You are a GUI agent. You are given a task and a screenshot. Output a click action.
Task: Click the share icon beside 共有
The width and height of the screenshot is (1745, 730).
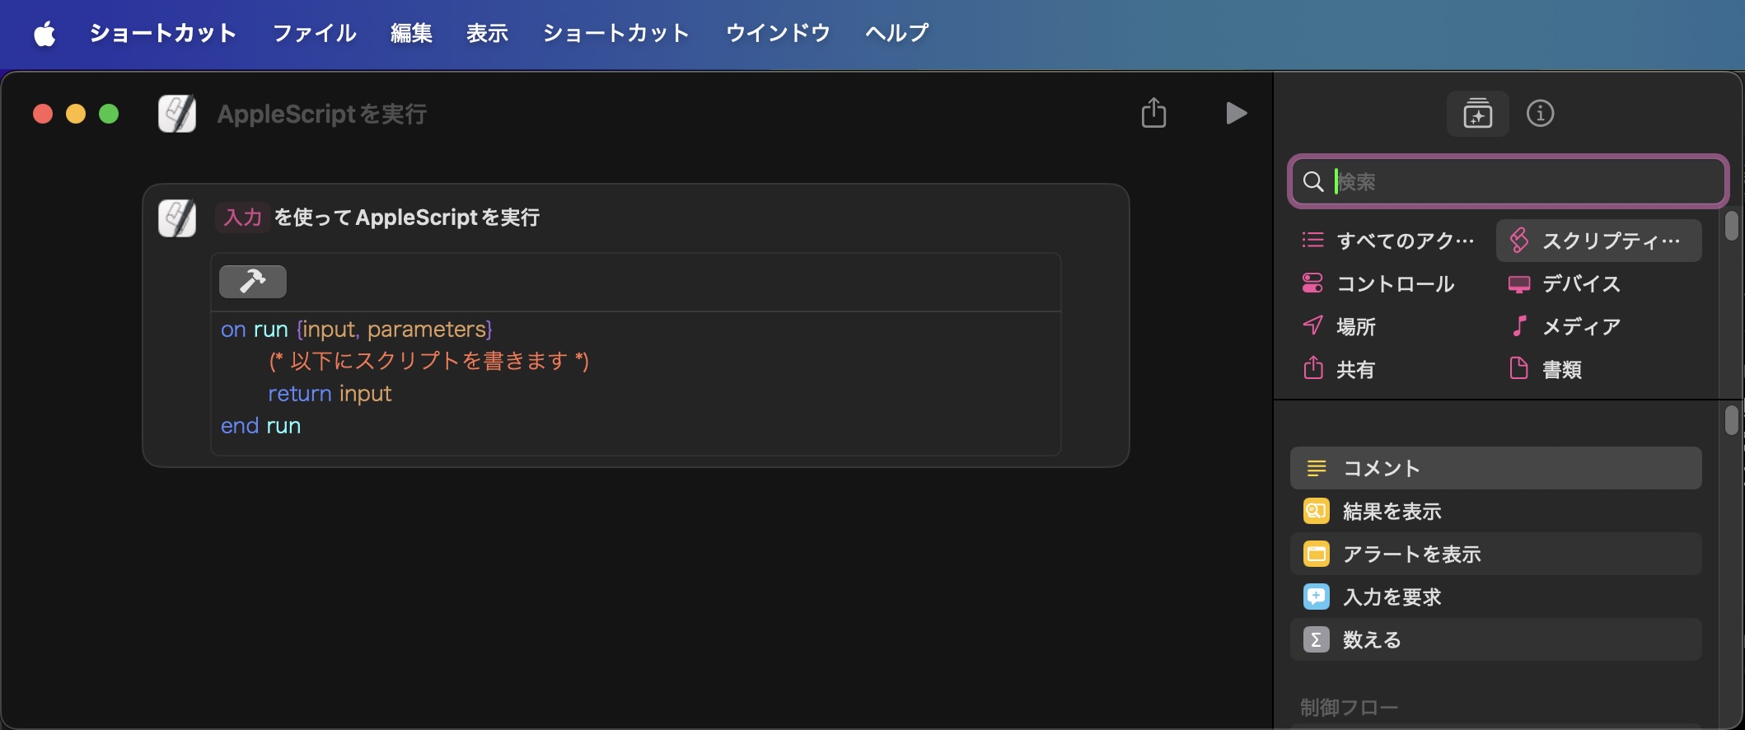click(x=1312, y=367)
